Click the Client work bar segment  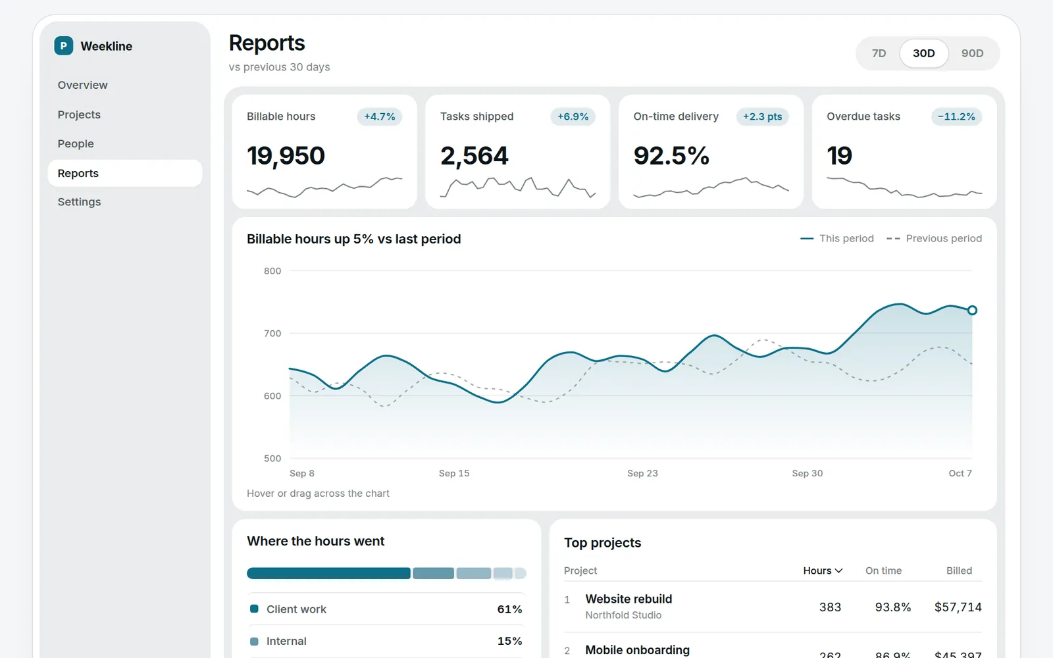[x=328, y=573]
